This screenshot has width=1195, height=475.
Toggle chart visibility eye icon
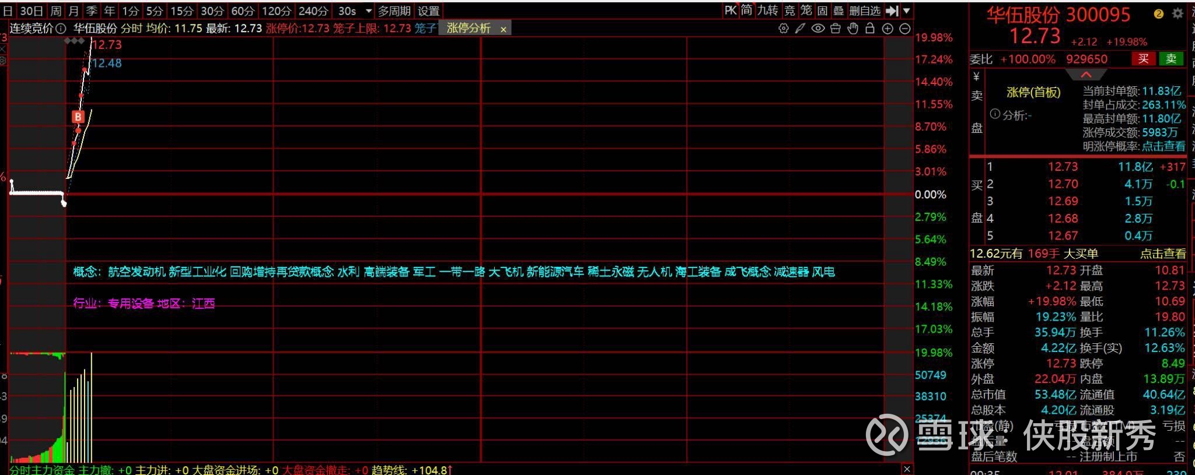pos(818,28)
